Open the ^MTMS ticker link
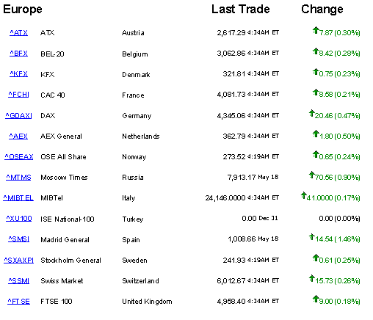 (18, 178)
